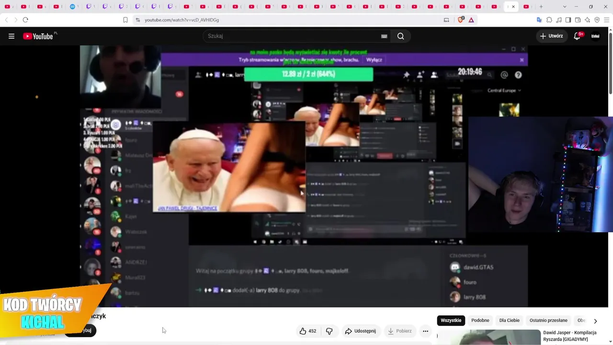
Task: Open YouTube notifications bell
Action: coord(577,36)
